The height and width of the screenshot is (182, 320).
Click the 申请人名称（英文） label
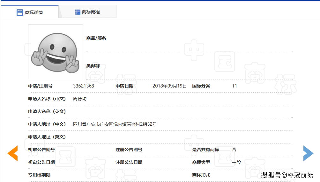point(47,111)
